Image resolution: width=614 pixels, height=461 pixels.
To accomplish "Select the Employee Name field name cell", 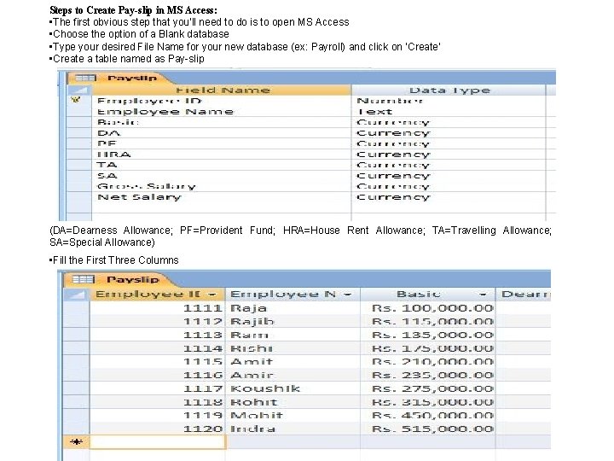I will 222,111.
